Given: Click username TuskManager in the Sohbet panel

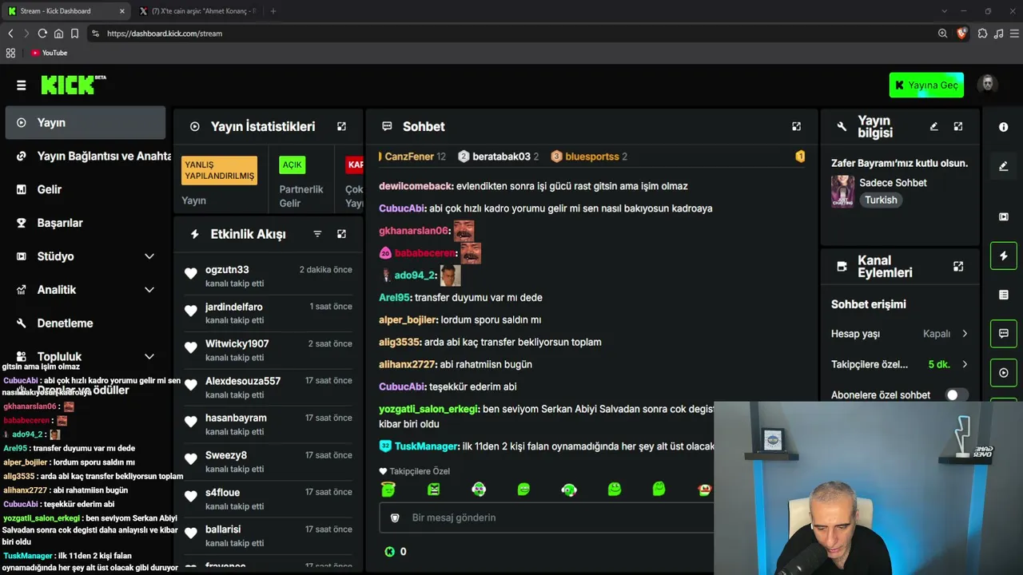Looking at the screenshot, I should click(x=427, y=446).
